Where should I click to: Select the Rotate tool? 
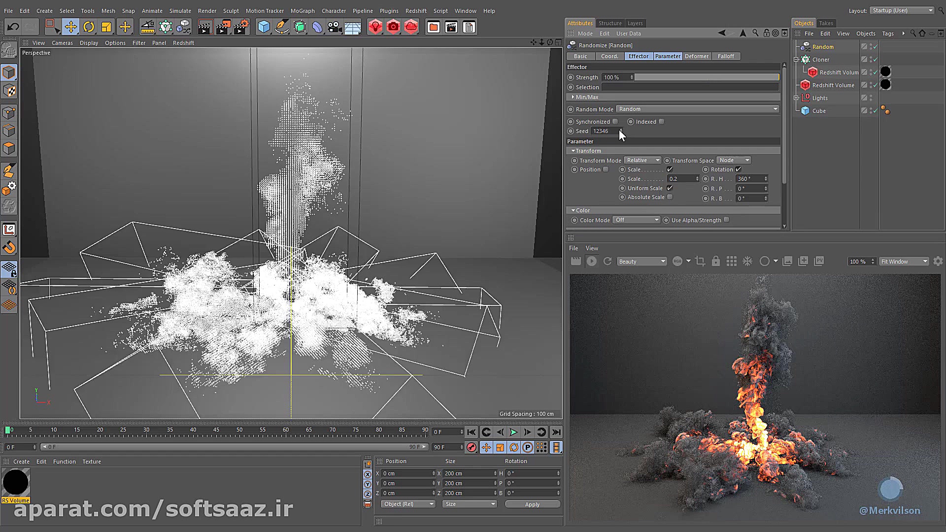click(89, 27)
